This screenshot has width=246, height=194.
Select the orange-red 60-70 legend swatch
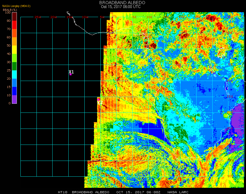[15, 33]
